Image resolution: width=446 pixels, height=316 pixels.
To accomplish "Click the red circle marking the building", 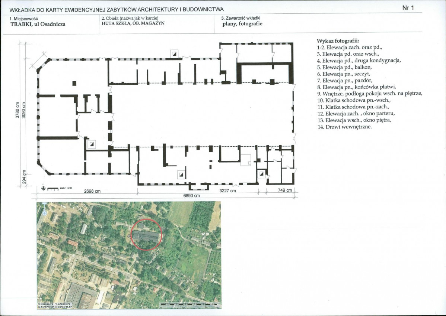I will pos(146,235).
